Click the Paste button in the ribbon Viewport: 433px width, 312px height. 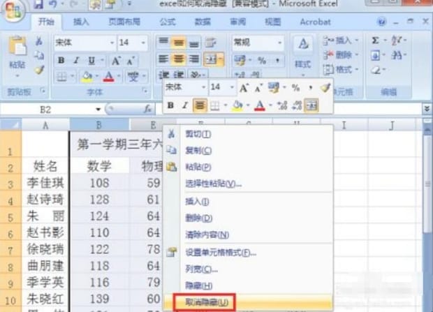(x=17, y=54)
